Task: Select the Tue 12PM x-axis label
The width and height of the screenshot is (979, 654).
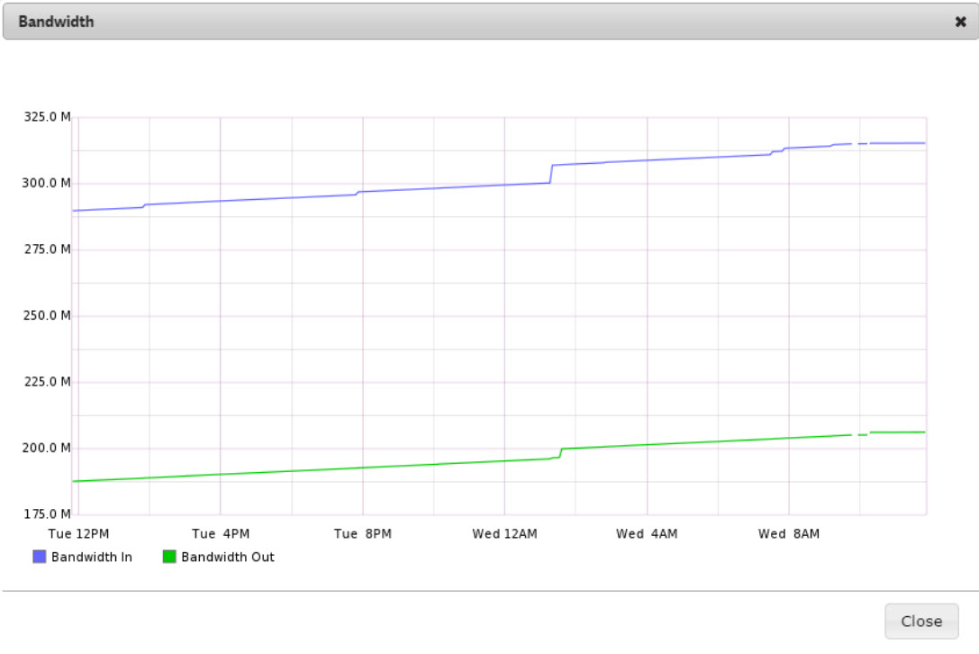Action: coord(78,534)
